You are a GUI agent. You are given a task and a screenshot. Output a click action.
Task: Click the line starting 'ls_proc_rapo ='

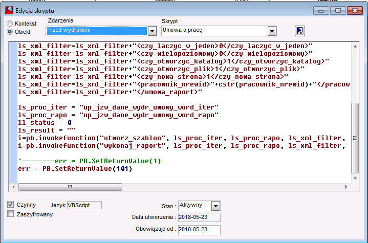coord(118,115)
